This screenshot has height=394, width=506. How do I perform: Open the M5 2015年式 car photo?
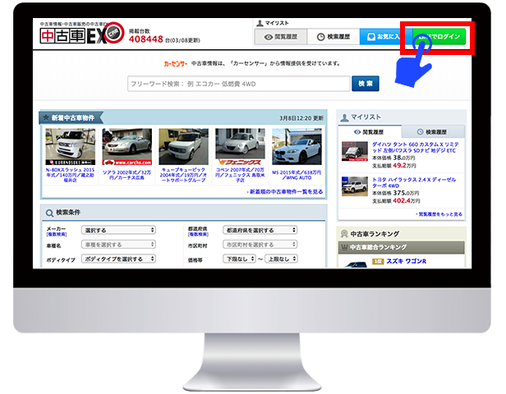[x=297, y=147]
